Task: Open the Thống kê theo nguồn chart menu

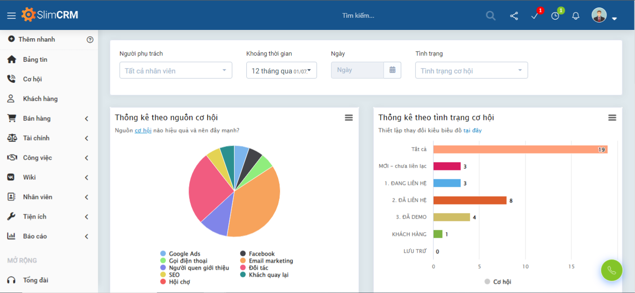Action: [x=348, y=117]
